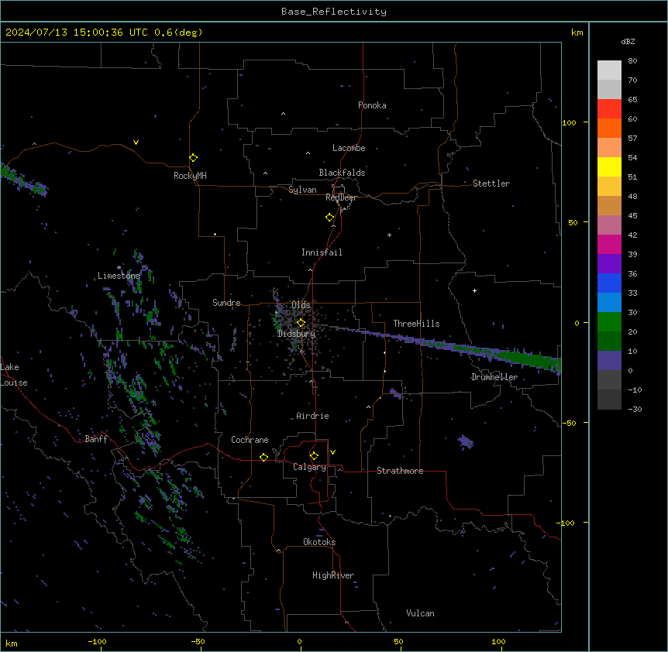Pick the 0-10 dBZ indigo legend swatch
The height and width of the screenshot is (652, 668).
[x=609, y=361]
